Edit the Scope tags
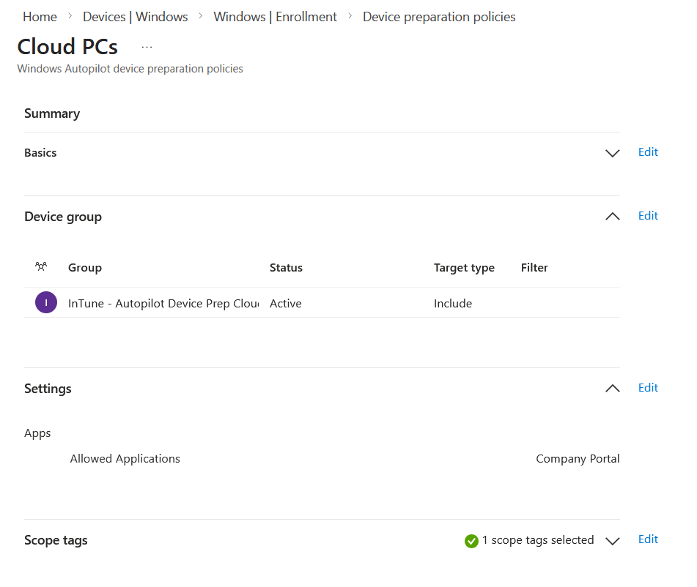The image size is (697, 587). pyautogui.click(x=648, y=539)
